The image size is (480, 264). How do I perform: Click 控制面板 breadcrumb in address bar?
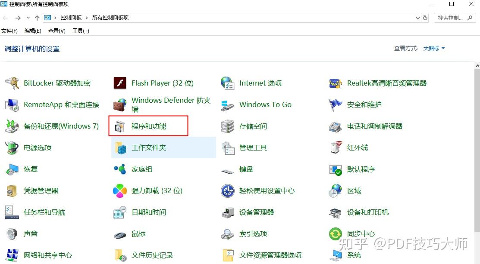71,18
